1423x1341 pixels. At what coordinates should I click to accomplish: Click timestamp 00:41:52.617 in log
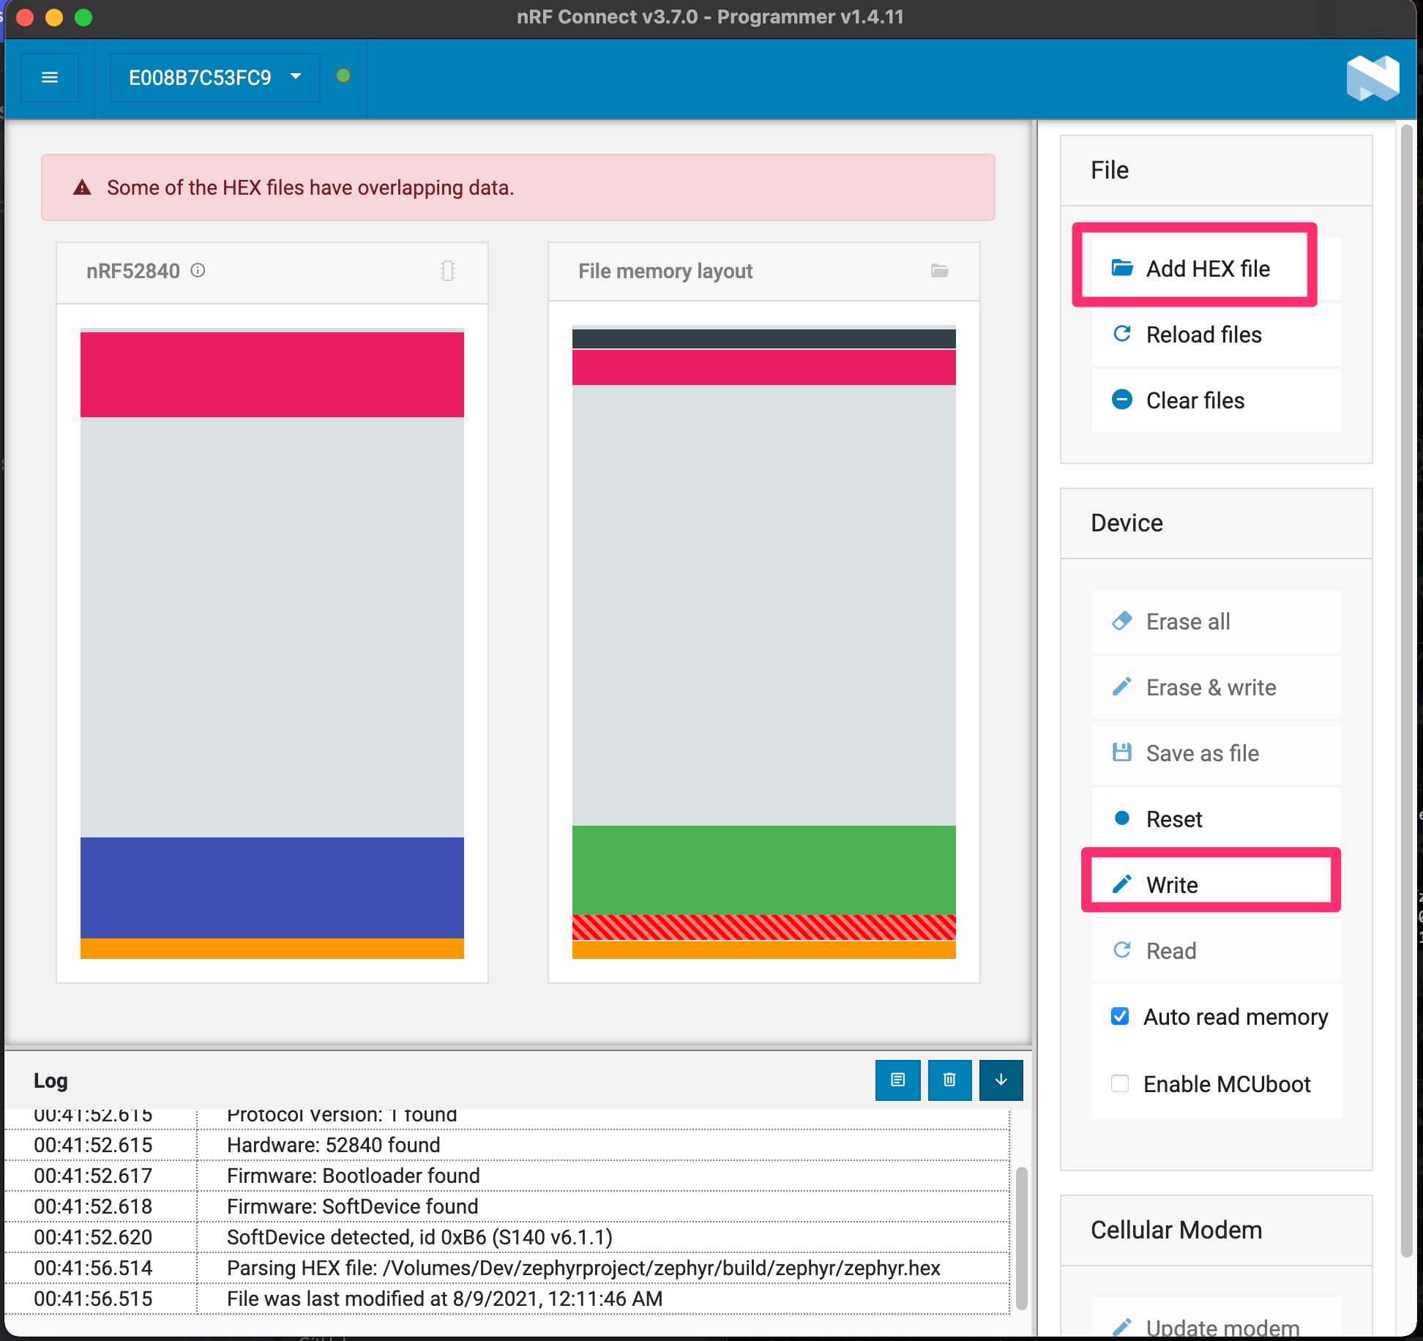pyautogui.click(x=93, y=1176)
